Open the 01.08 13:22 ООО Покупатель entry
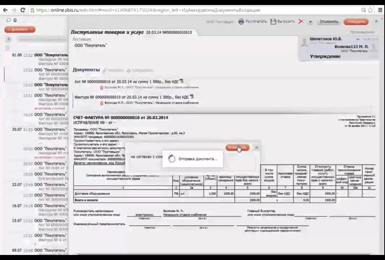This screenshot has width=385, height=260. click(40, 59)
